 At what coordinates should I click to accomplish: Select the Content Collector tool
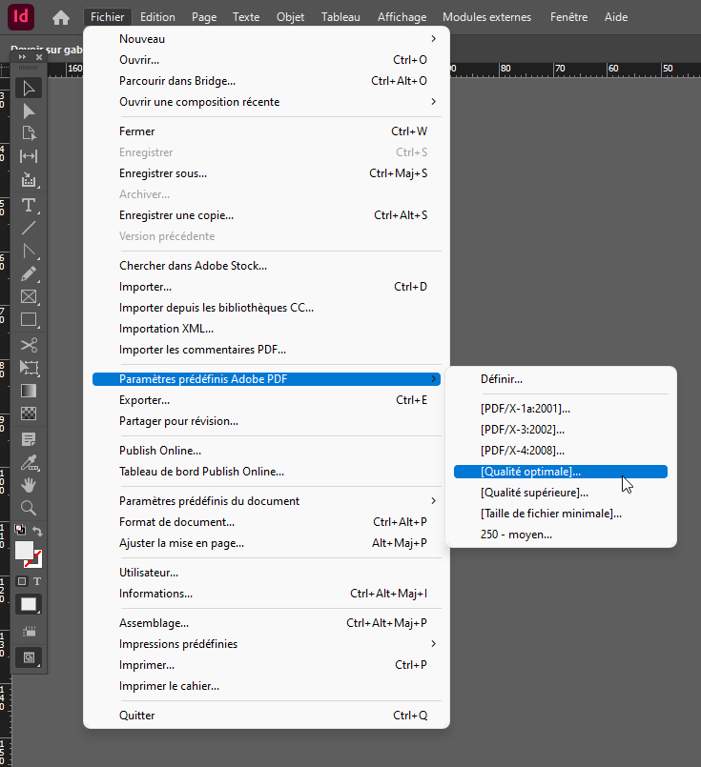(29, 179)
